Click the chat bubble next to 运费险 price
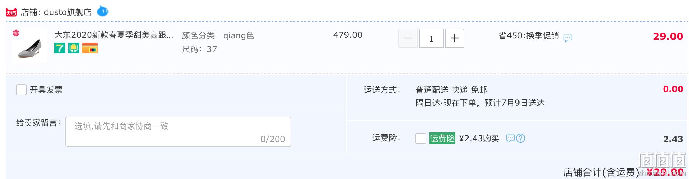The width and height of the screenshot is (689, 179). tap(510, 138)
